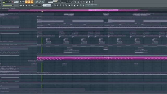The image size is (167, 94).
Task: Click the arrow at end of hint panel
Action: click(99, 5)
